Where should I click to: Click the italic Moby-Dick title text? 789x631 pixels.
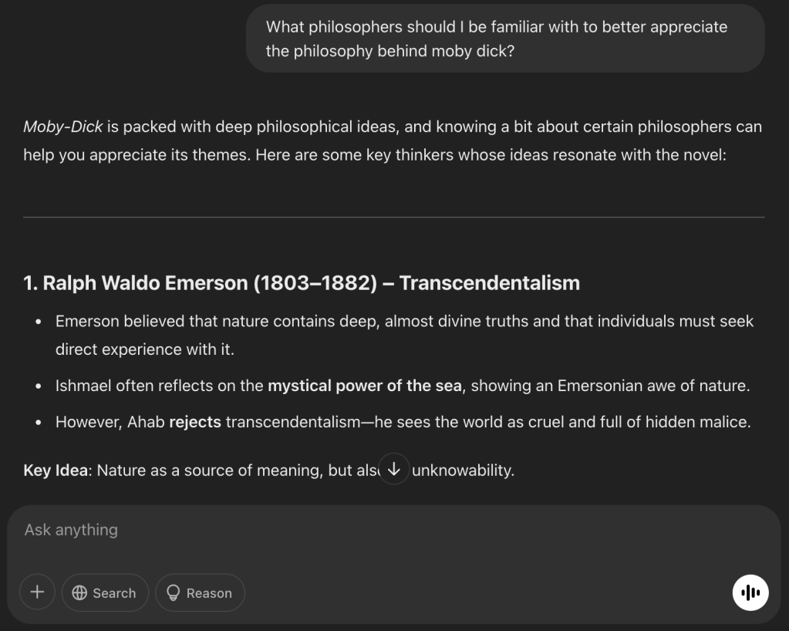coord(62,127)
